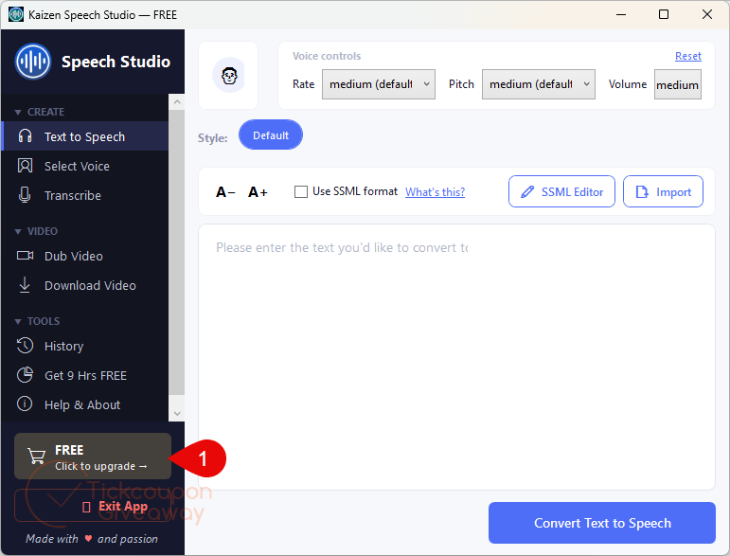Open the Dub Video page

[x=85, y=256]
